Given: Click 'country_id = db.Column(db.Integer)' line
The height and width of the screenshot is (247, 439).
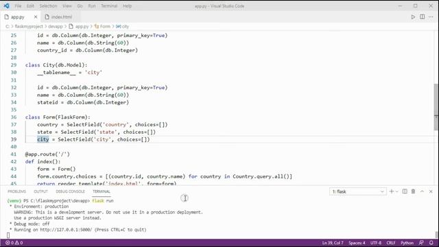Looking at the screenshot, I should click(87, 50).
